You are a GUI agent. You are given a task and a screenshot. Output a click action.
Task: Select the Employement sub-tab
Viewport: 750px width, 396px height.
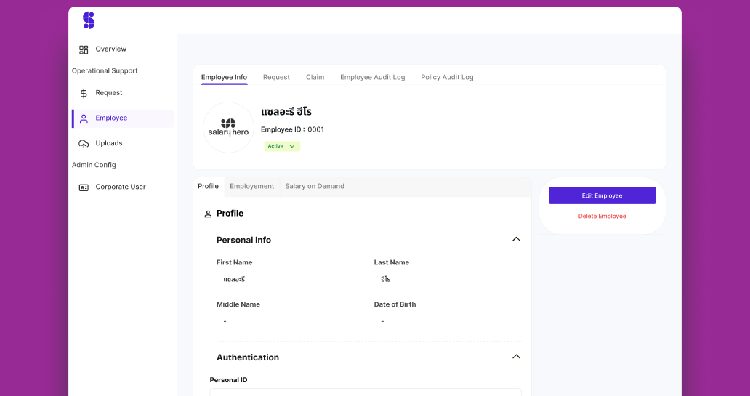[251, 187]
